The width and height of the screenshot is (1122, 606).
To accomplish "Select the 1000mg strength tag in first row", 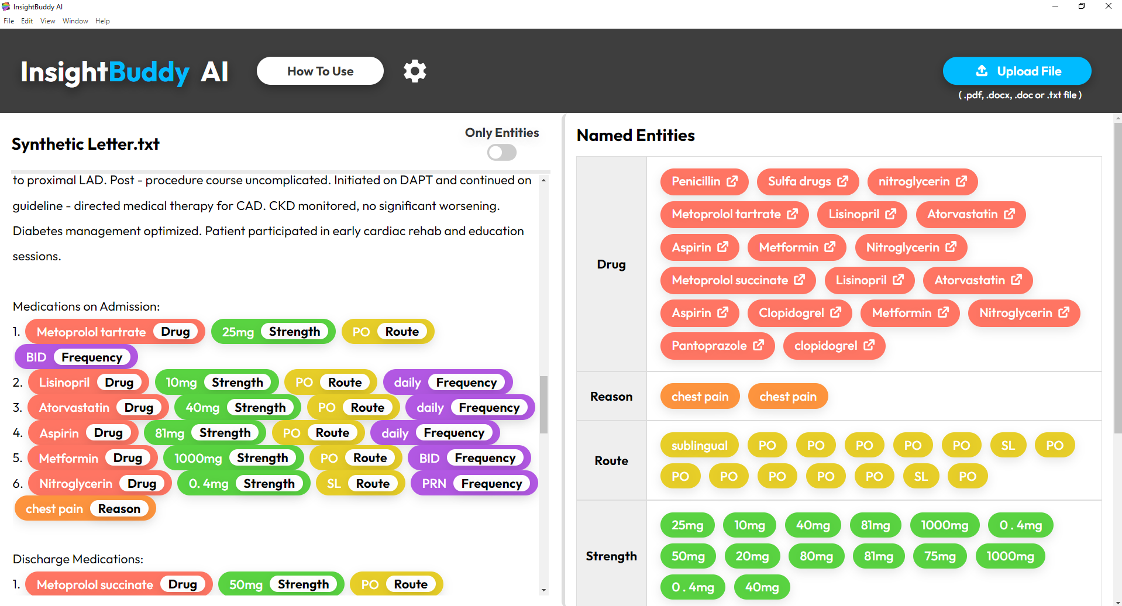I will point(944,525).
